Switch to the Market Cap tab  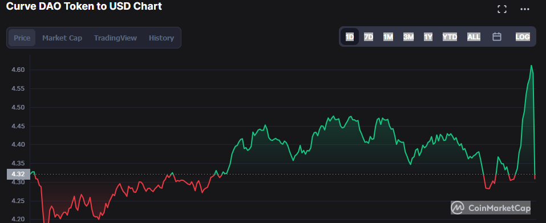click(x=62, y=38)
